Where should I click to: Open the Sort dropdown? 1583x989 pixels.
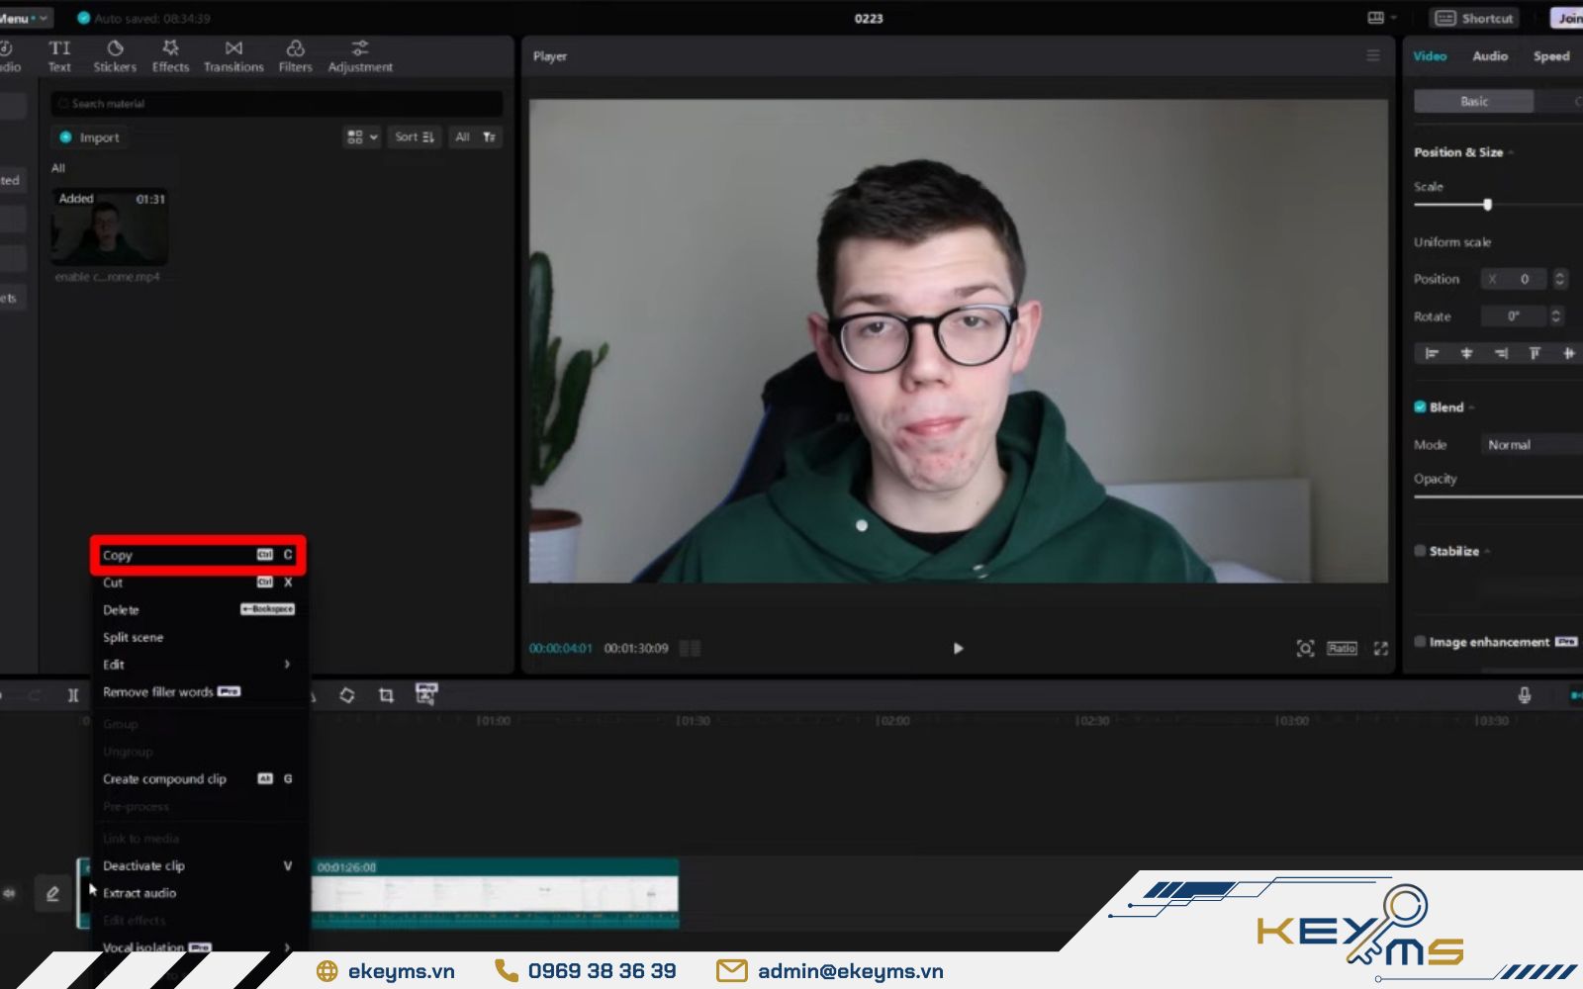(414, 137)
